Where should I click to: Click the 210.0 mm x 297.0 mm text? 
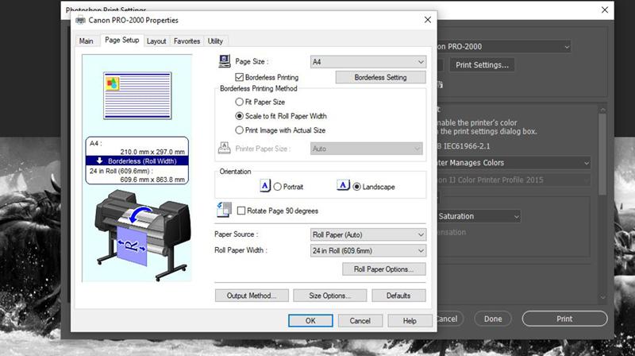(x=152, y=152)
